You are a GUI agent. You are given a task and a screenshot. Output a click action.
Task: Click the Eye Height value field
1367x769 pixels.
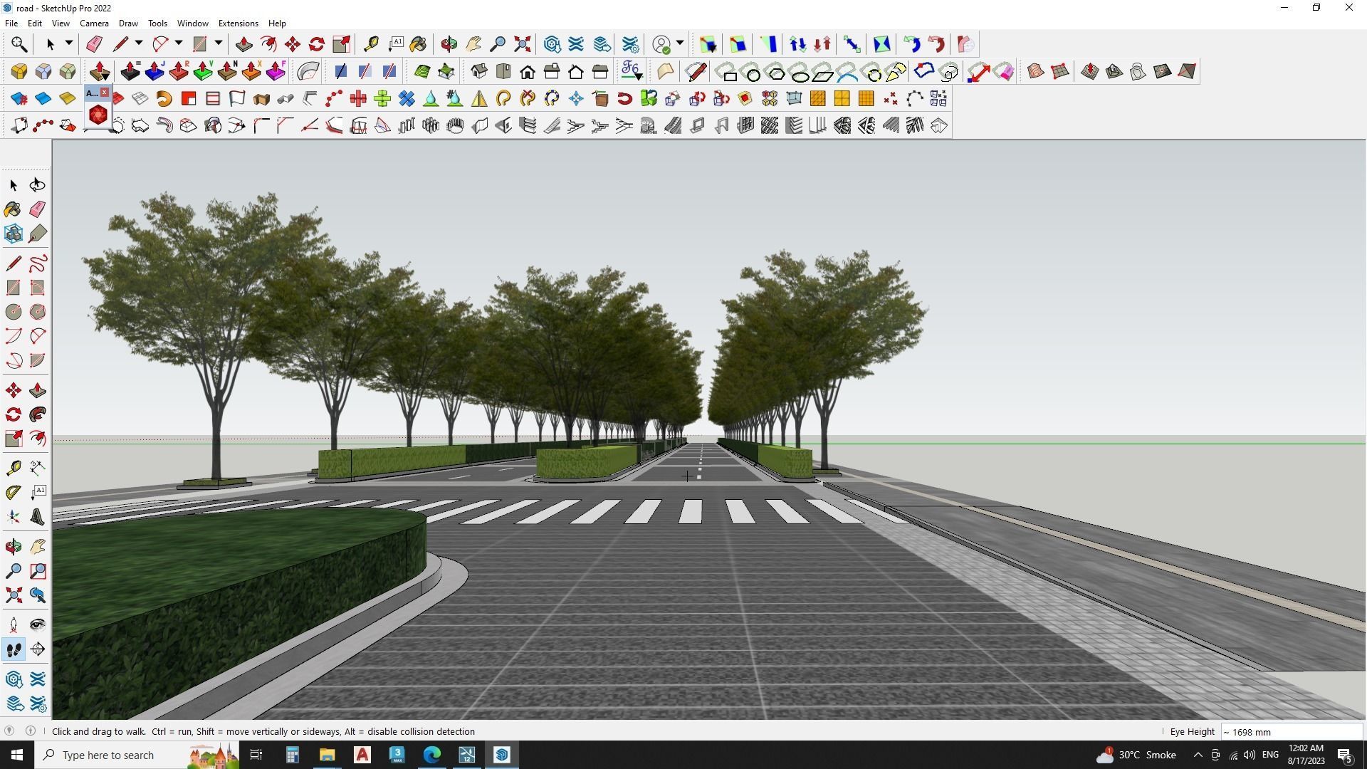tap(1292, 732)
